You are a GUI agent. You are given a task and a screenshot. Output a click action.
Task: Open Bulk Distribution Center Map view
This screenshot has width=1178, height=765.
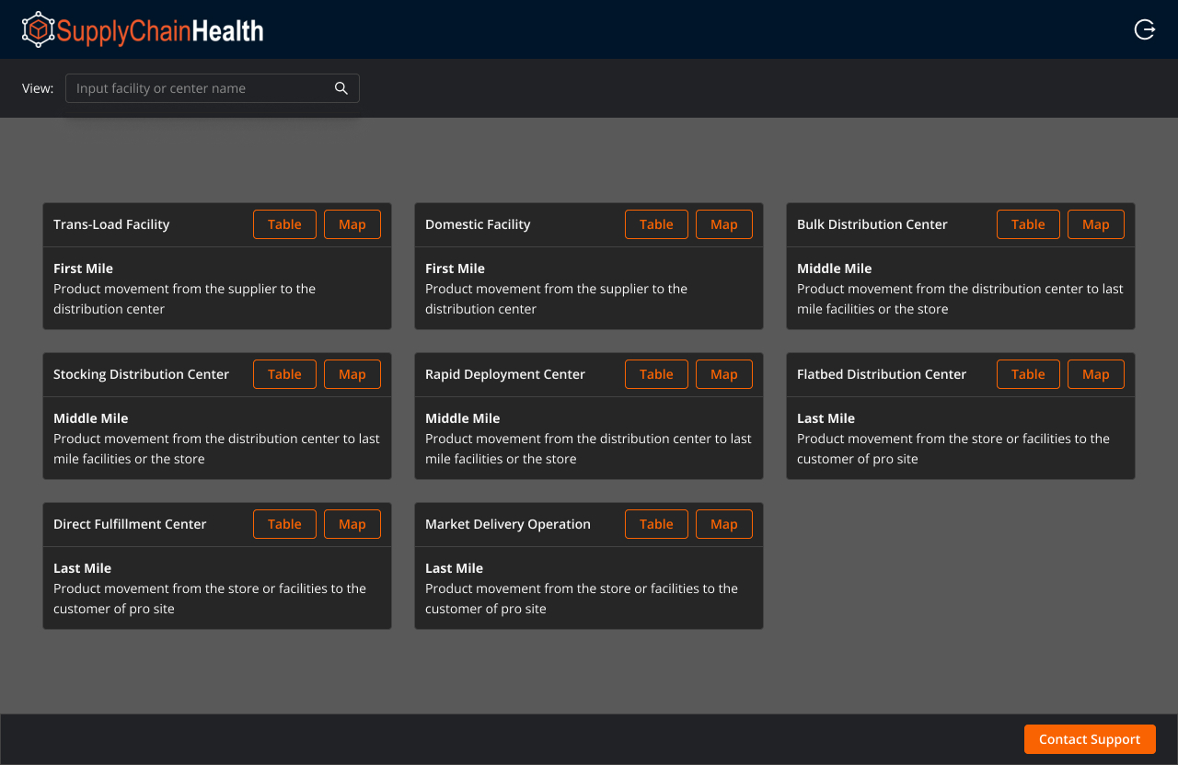click(x=1095, y=224)
